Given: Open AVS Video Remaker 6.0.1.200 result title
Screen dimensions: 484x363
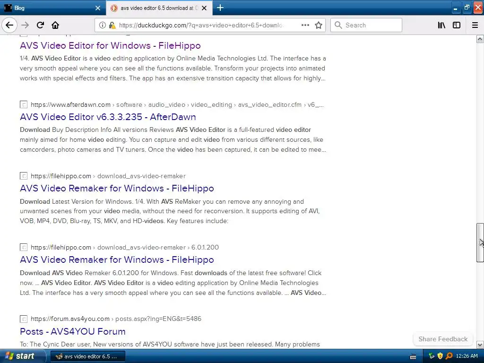Looking at the screenshot, I should pyautogui.click(x=117, y=259).
